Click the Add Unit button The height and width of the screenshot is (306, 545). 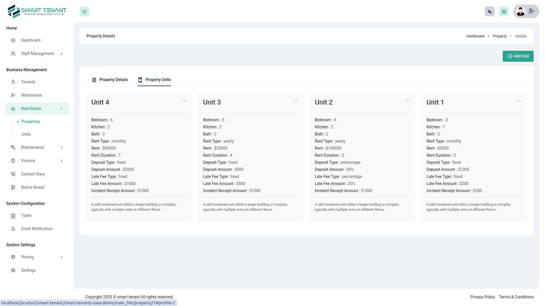point(518,56)
